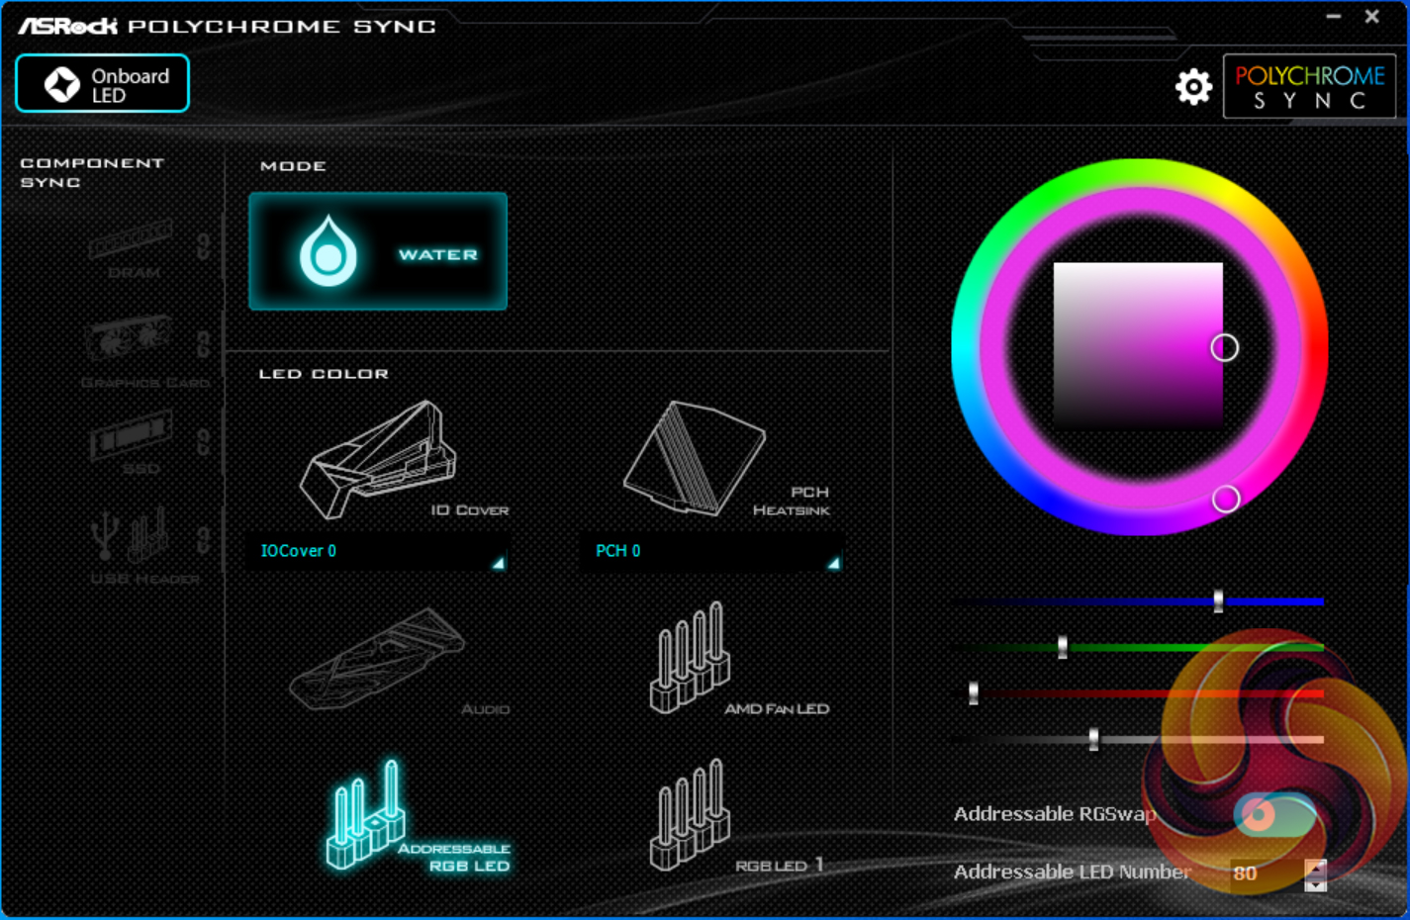The width and height of the screenshot is (1410, 920).
Task: Select the Water lighting mode tile
Action: (x=378, y=251)
